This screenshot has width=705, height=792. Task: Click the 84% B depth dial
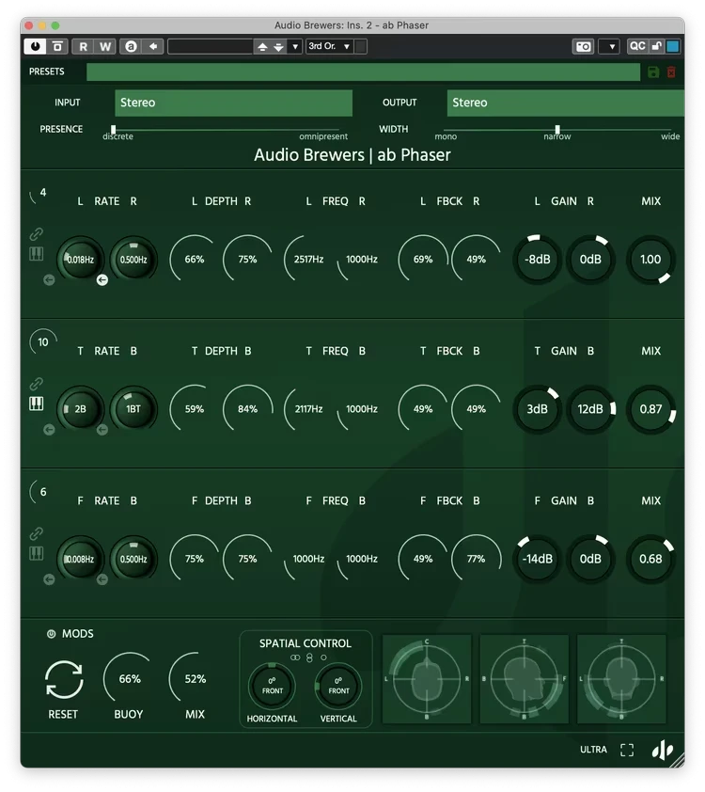pos(248,408)
